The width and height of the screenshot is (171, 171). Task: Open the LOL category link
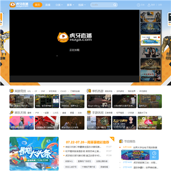(x=29, y=91)
